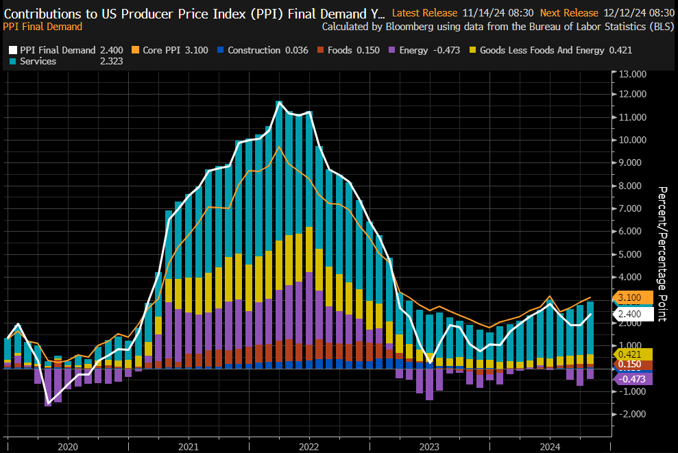Click the Energy legend value -0.473
This screenshot has height=453, width=678.
[446, 50]
